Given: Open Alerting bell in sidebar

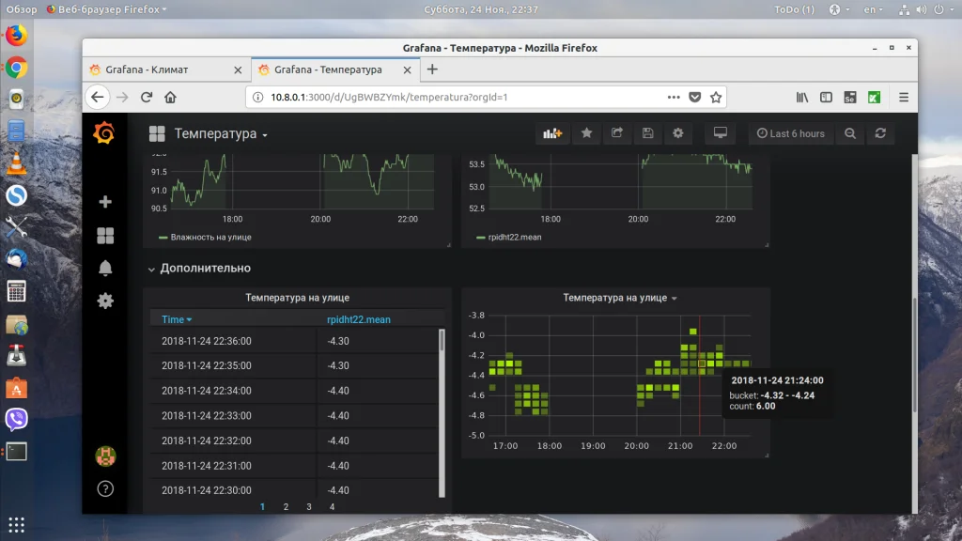Looking at the screenshot, I should (x=105, y=269).
